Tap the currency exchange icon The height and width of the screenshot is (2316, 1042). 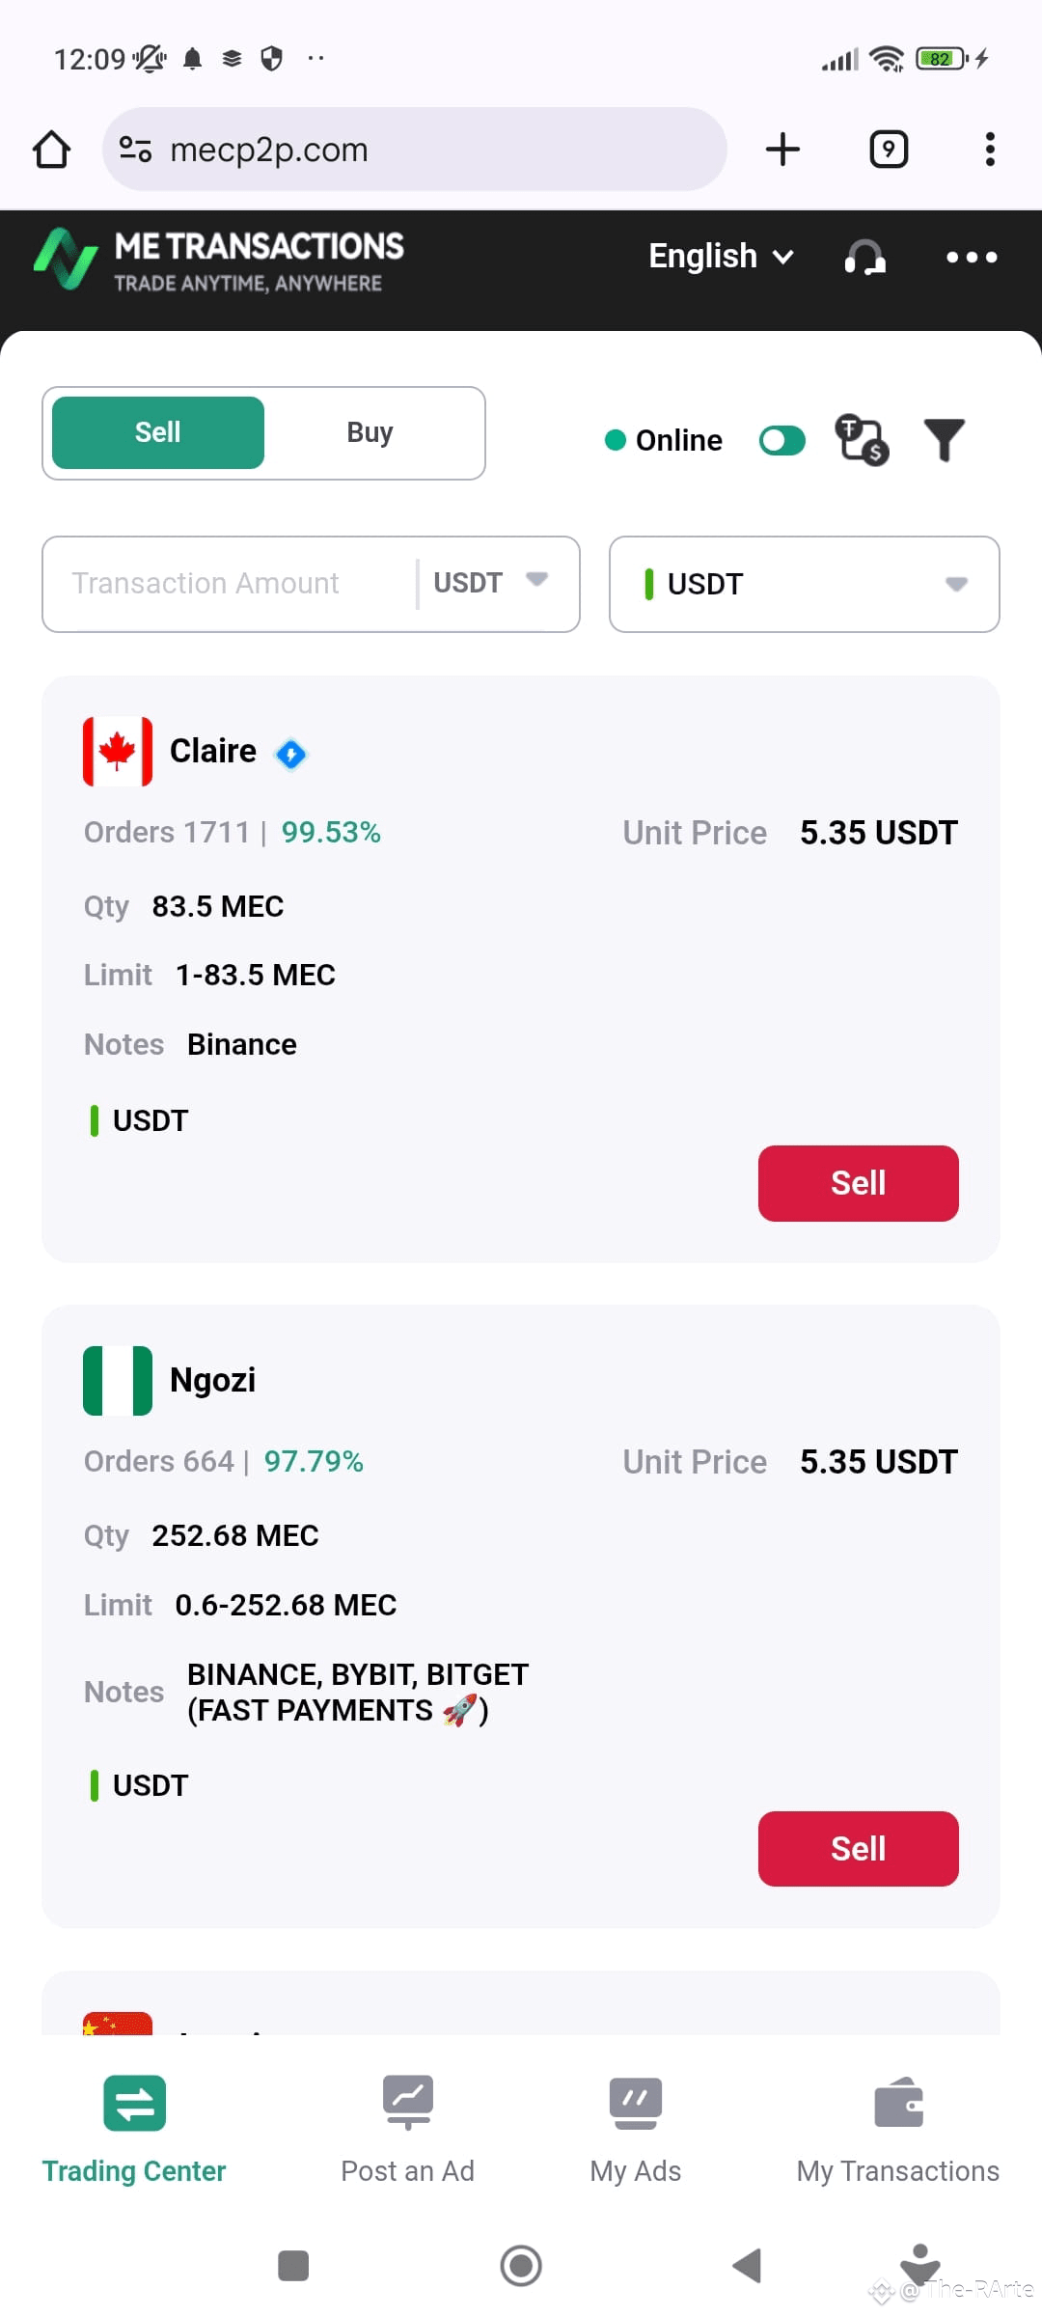pyautogui.click(x=862, y=440)
